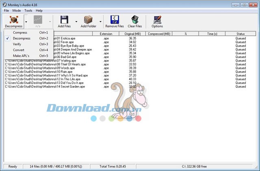Open the File menu
The width and height of the screenshot is (260, 171).
tap(6, 10)
